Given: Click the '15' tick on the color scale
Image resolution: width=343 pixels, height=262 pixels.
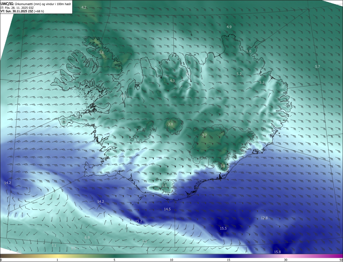Looking at the screenshot, I should [228, 260].
